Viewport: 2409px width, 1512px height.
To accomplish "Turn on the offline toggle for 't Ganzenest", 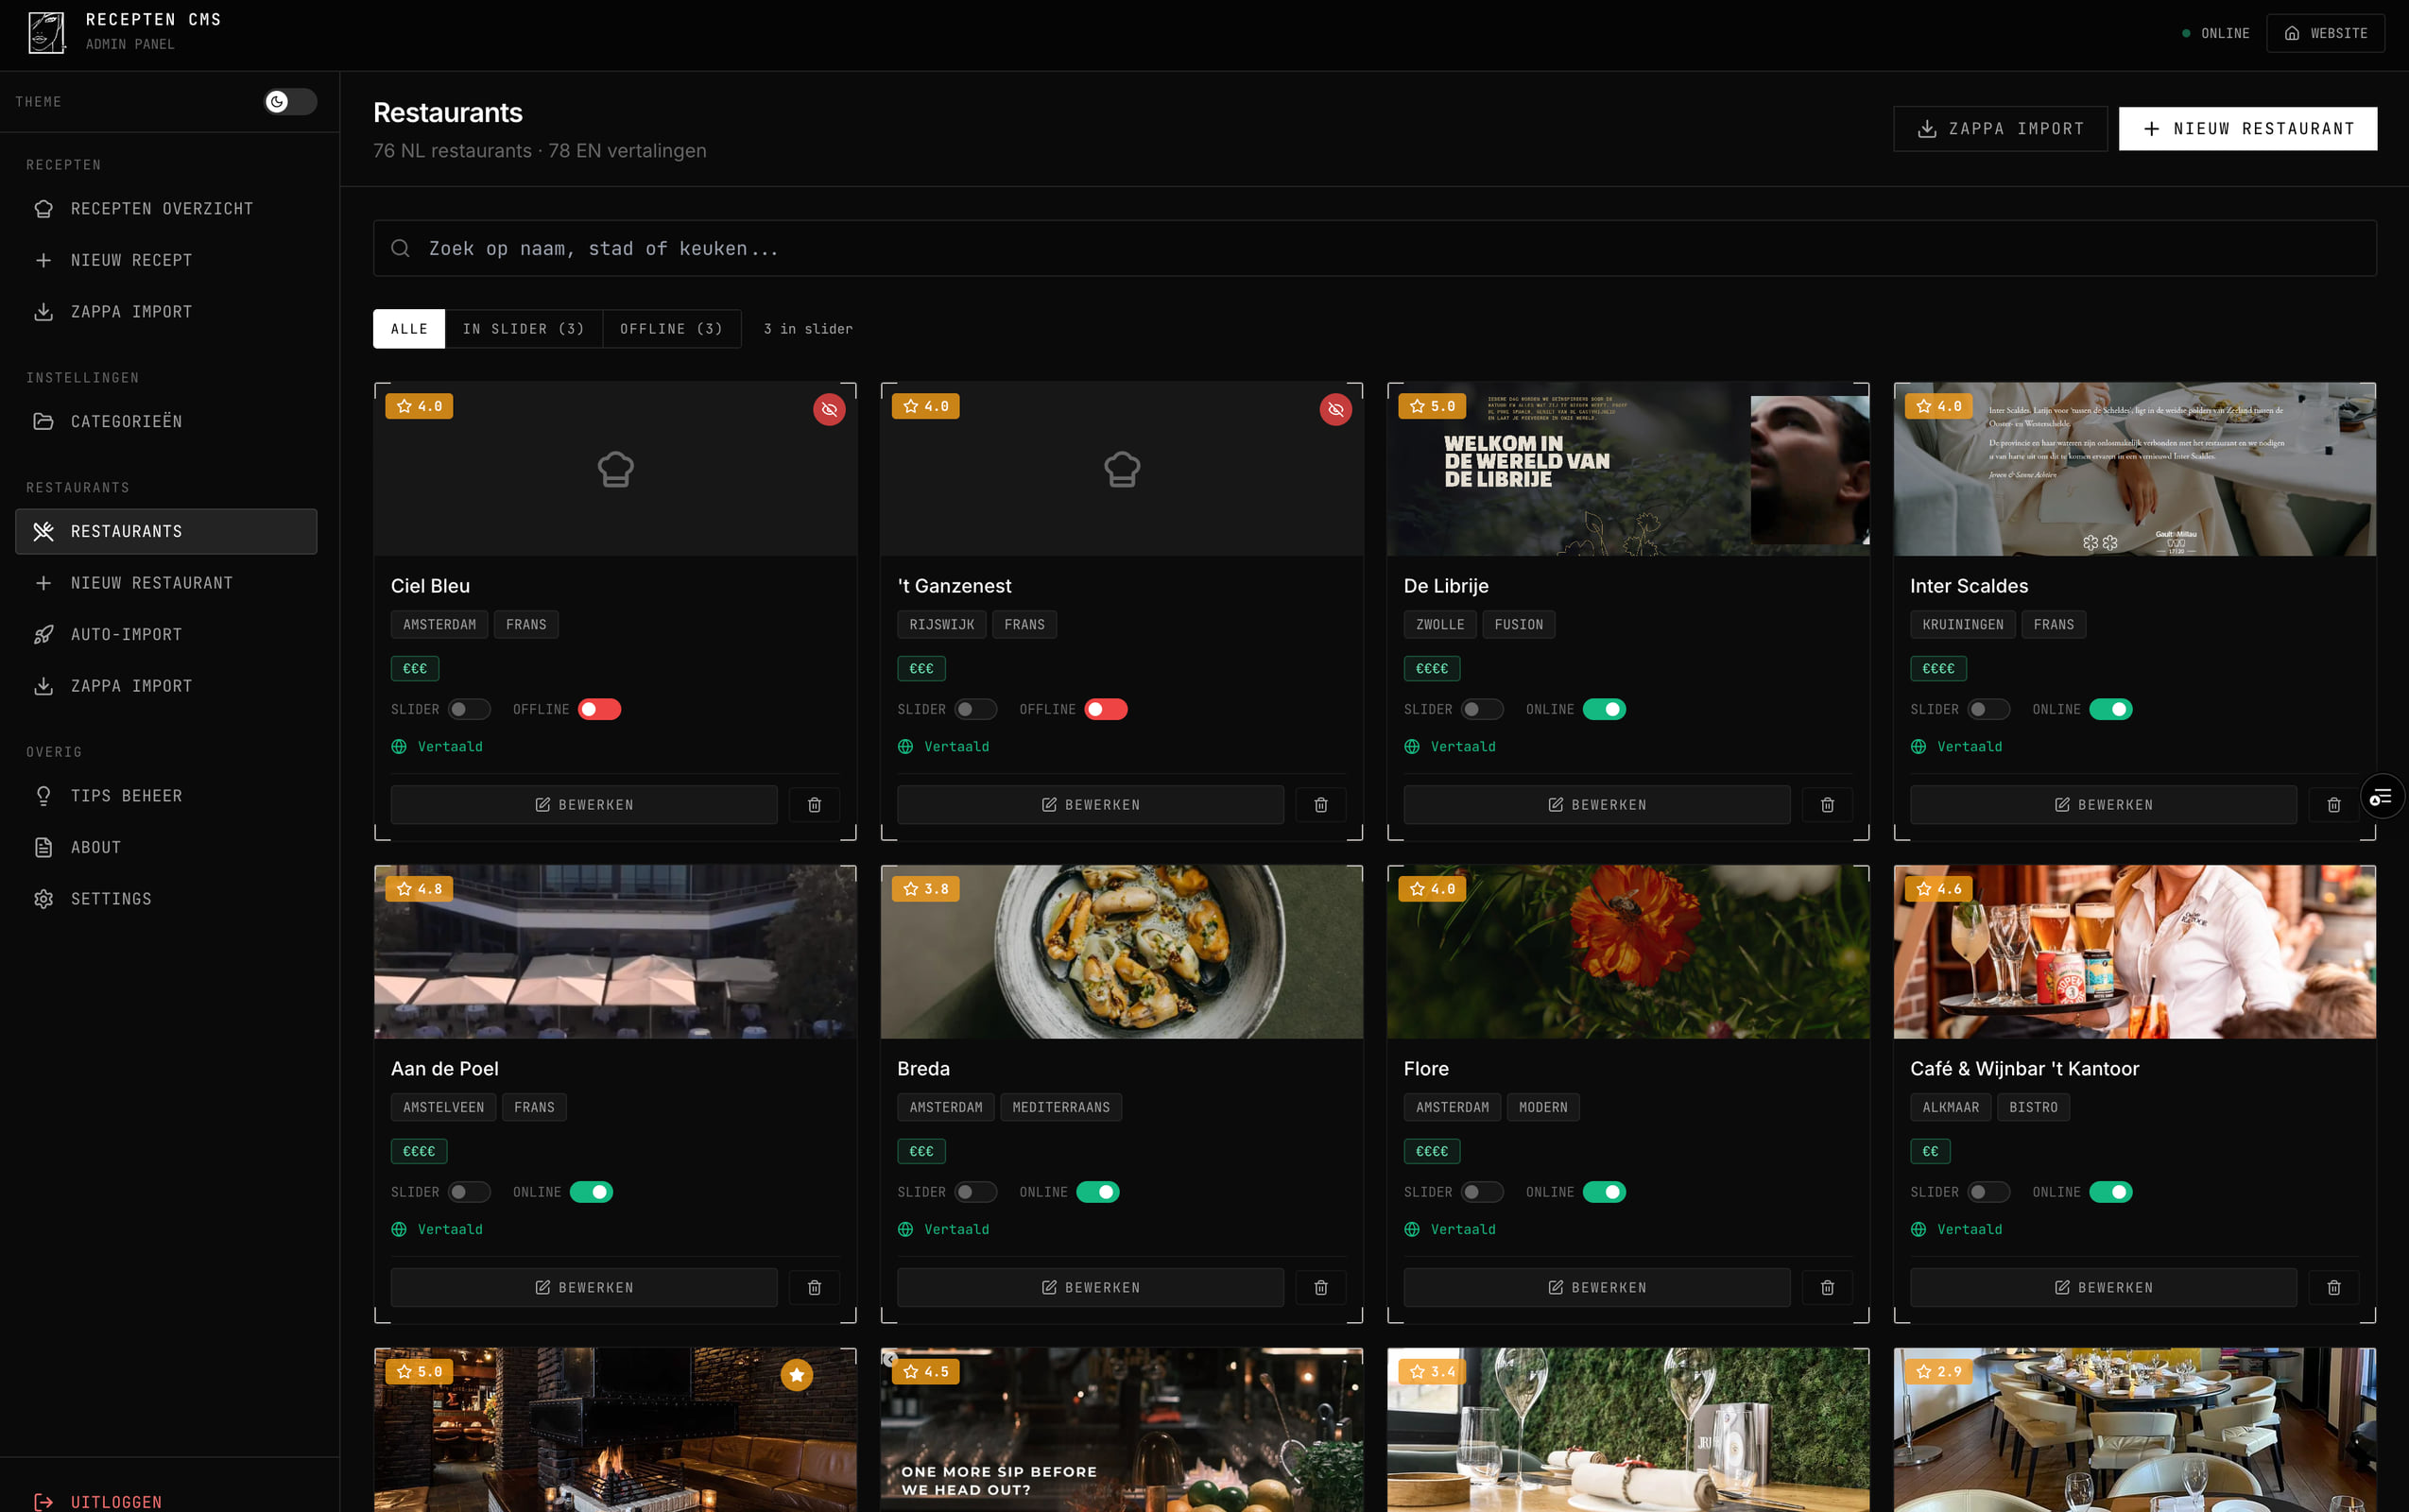I will click(1105, 709).
